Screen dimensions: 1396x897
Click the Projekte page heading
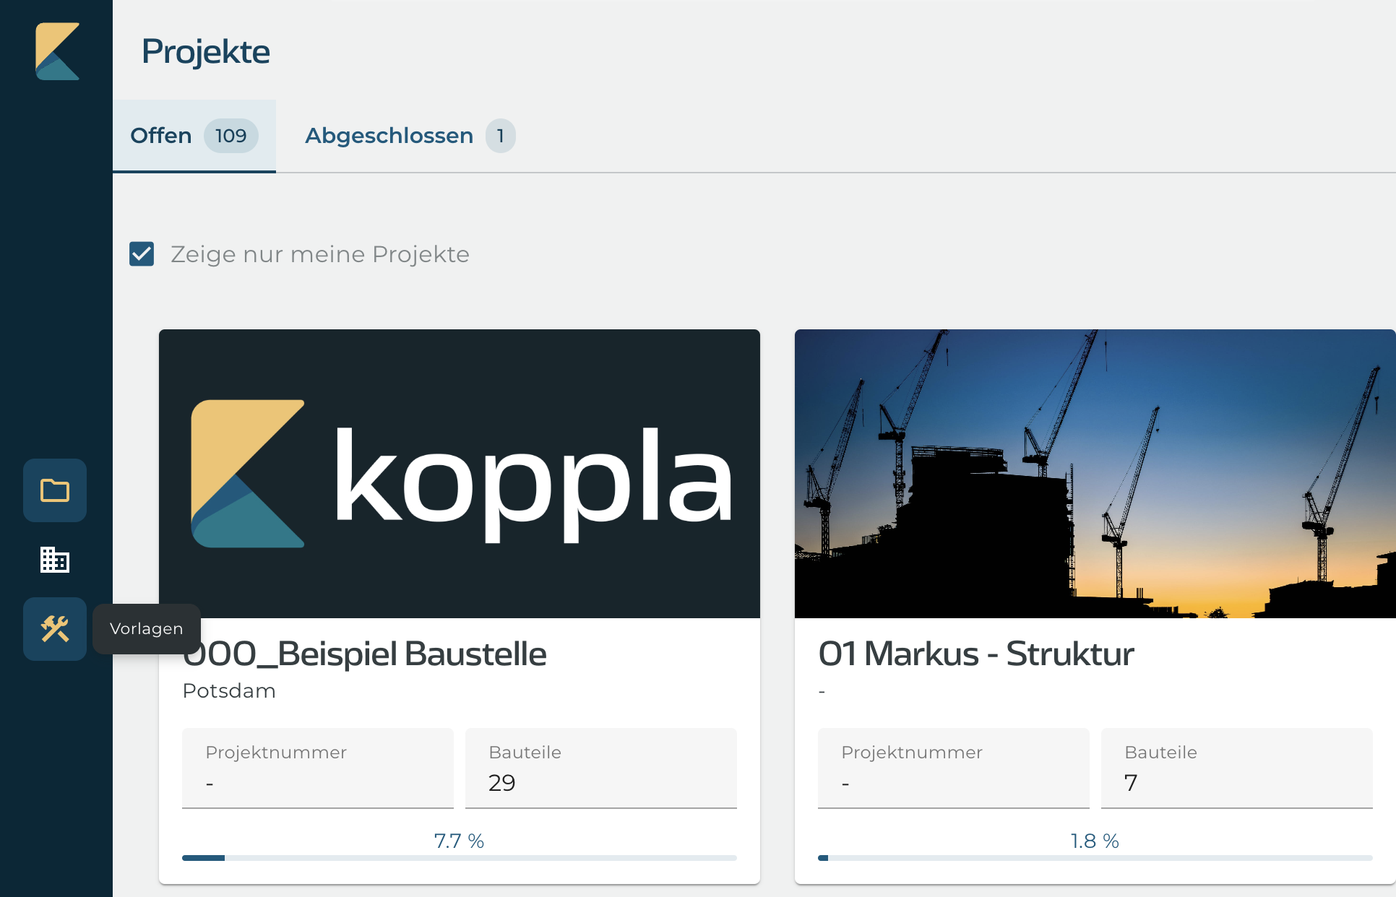(206, 52)
